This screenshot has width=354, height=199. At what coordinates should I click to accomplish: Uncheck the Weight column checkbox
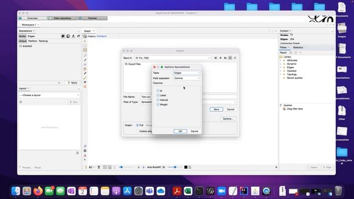tap(158, 104)
